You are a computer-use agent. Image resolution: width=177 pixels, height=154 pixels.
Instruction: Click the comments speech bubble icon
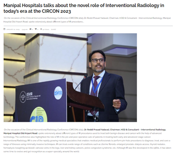pos(30,29)
